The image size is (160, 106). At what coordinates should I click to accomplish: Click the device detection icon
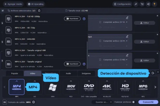click(x=153, y=73)
